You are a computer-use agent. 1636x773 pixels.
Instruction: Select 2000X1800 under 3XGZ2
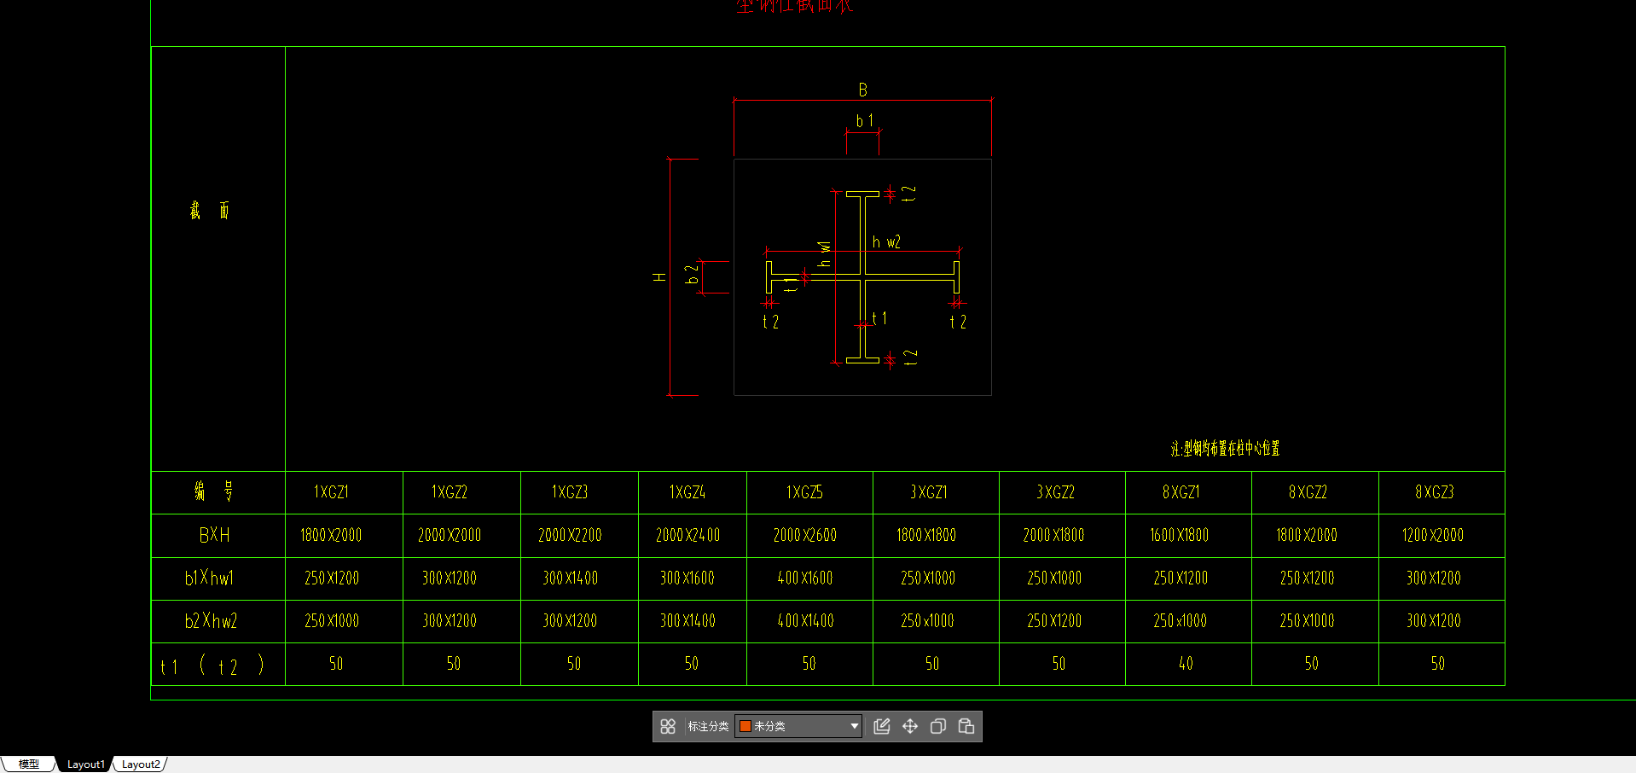click(x=1053, y=535)
